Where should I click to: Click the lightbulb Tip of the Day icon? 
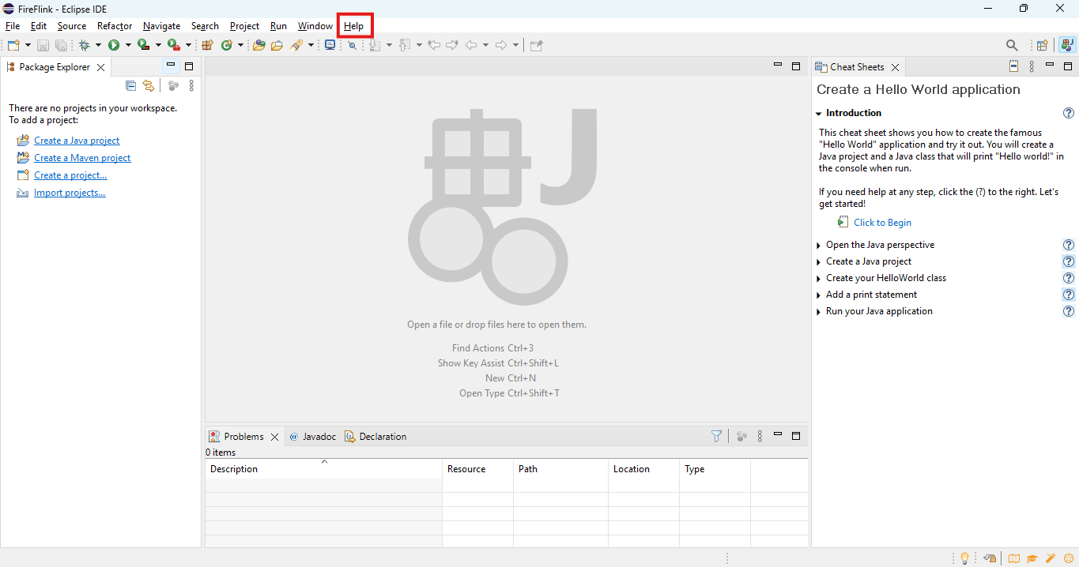click(964, 558)
